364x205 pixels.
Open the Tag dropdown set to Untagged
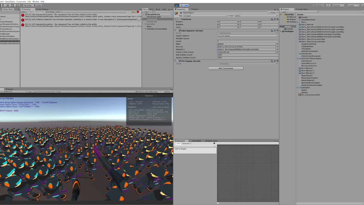pyautogui.click(x=205, y=16)
